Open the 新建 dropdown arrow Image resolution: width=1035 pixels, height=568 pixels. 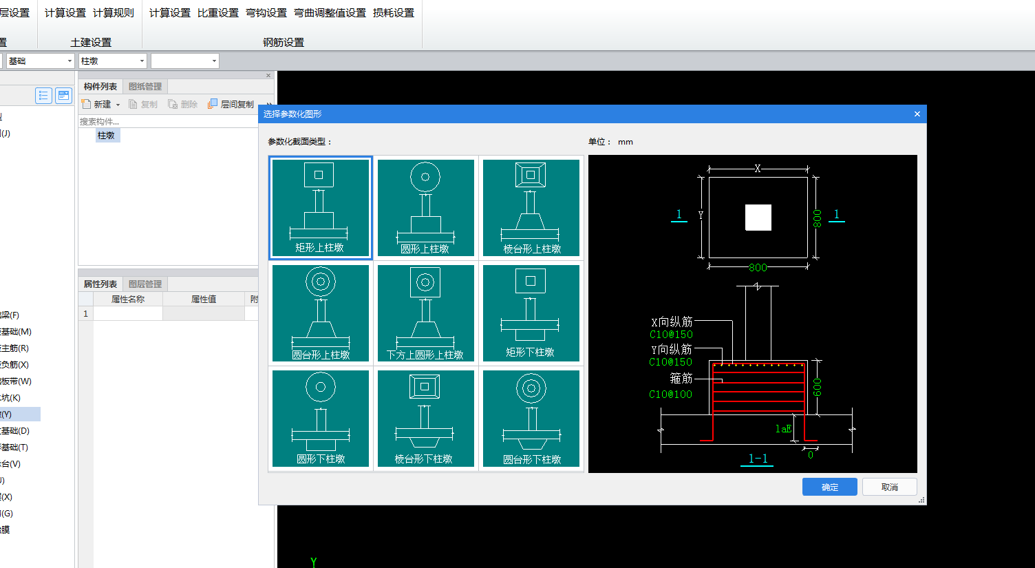118,105
